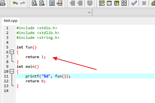Click on 'int fun()' declaration
Screen dimensions: 155x103
[x=27, y=47]
